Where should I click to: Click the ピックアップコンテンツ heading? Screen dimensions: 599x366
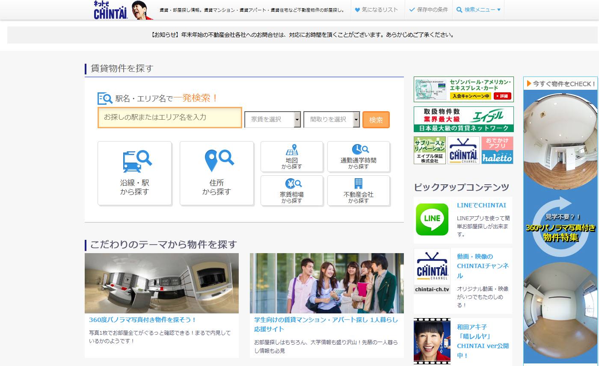point(462,187)
